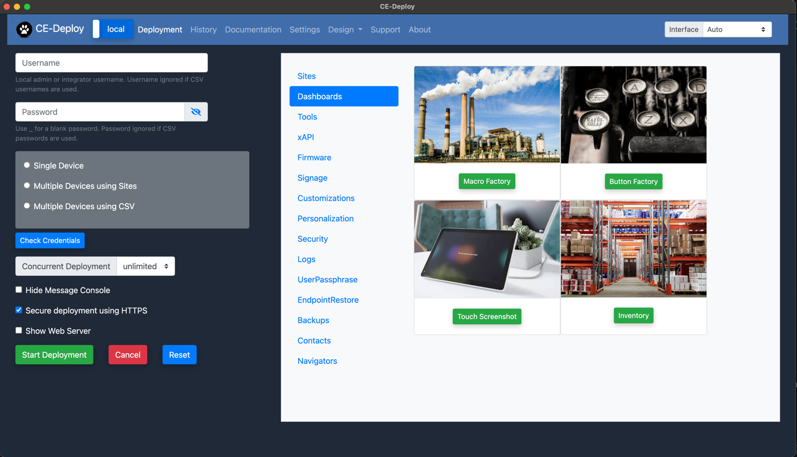797x457 pixels.
Task: Launch the Macro Factory dashboard button
Action: [x=486, y=181]
